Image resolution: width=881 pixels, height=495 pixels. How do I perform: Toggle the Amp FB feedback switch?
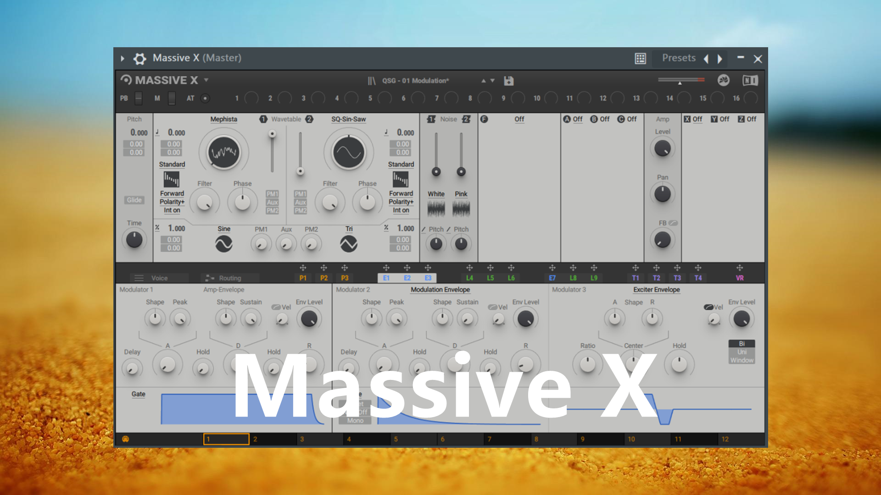tap(673, 223)
